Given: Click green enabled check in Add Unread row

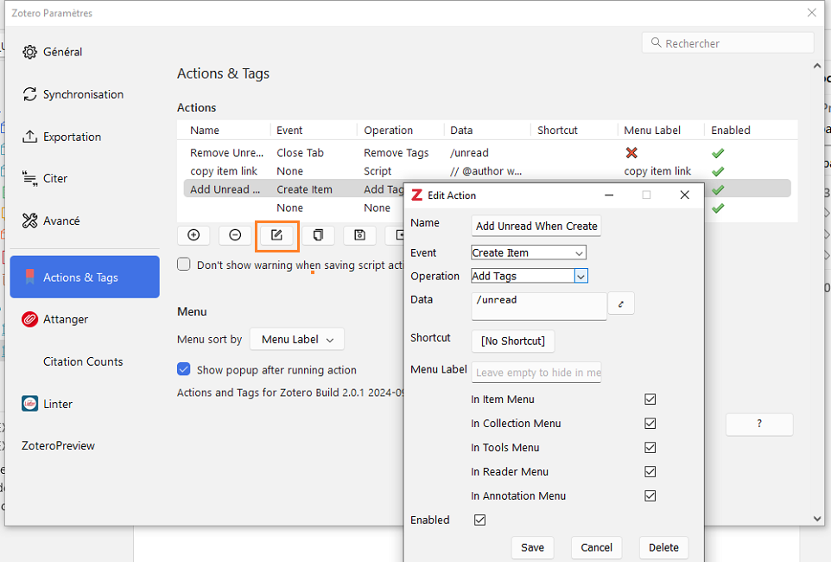Looking at the screenshot, I should 718,189.
